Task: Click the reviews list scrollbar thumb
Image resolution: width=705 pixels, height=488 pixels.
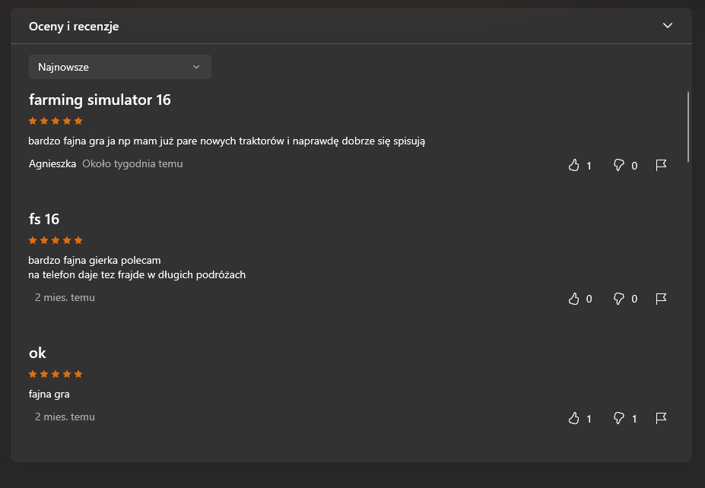Action: coord(688,127)
